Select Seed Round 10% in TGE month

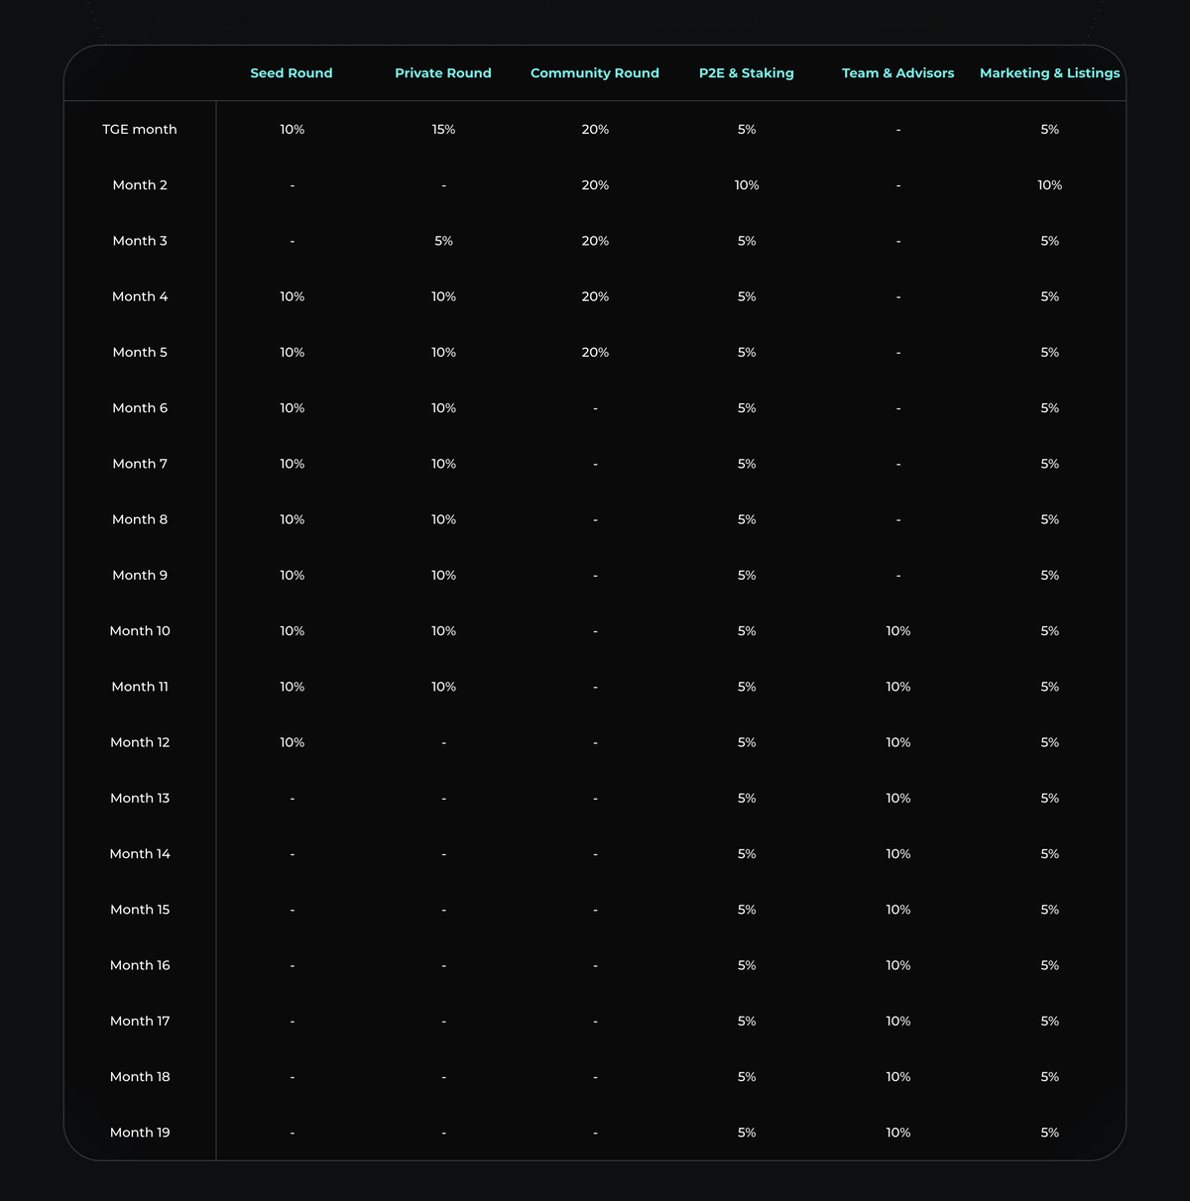292,130
